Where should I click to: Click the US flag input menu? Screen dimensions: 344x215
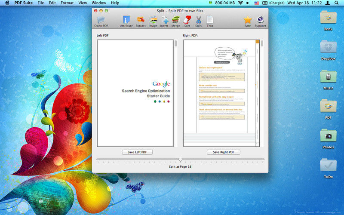(x=256, y=3)
